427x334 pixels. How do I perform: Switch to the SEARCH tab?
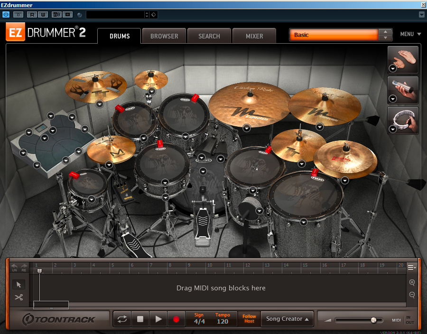click(x=209, y=36)
